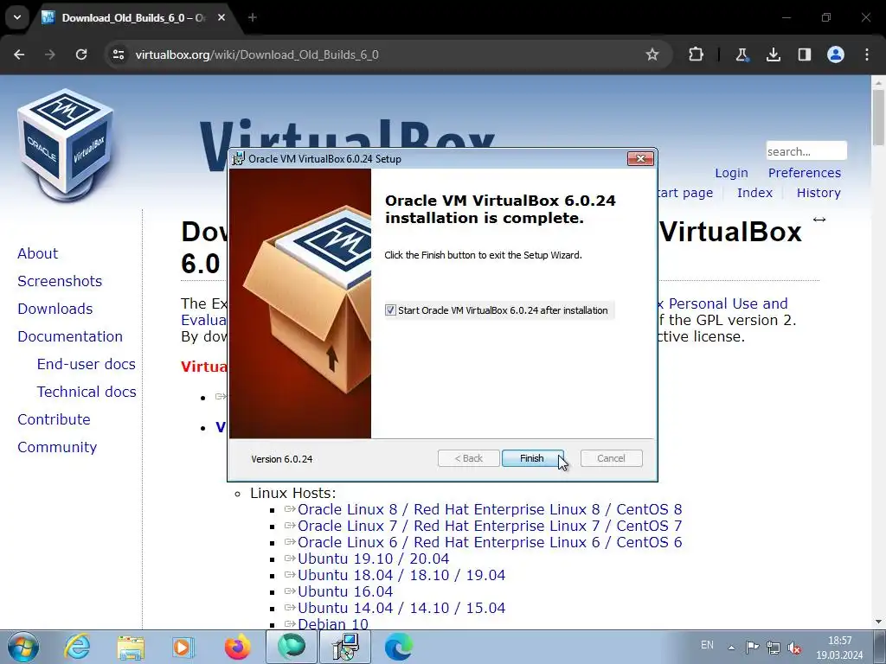Open Contribute sidebar link

[54, 419]
